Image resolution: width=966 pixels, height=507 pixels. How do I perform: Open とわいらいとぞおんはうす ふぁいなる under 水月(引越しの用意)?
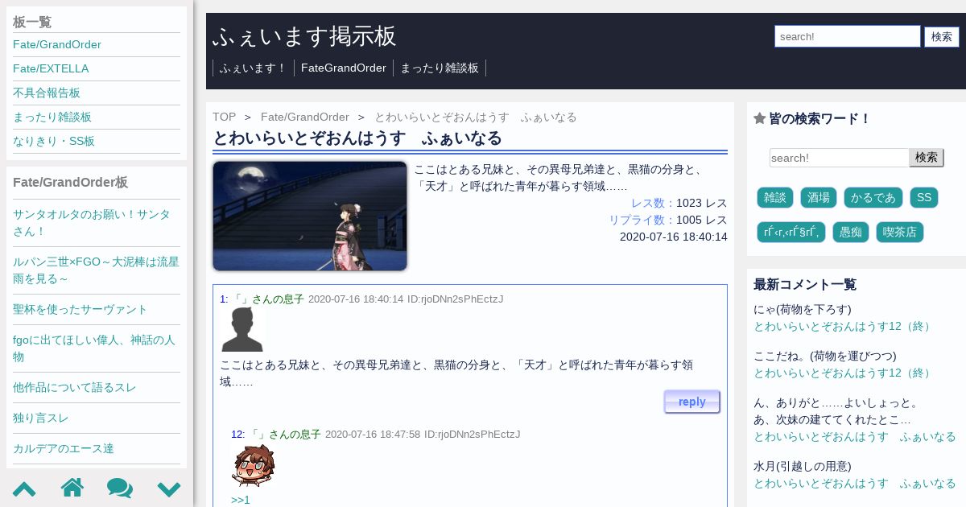855,483
